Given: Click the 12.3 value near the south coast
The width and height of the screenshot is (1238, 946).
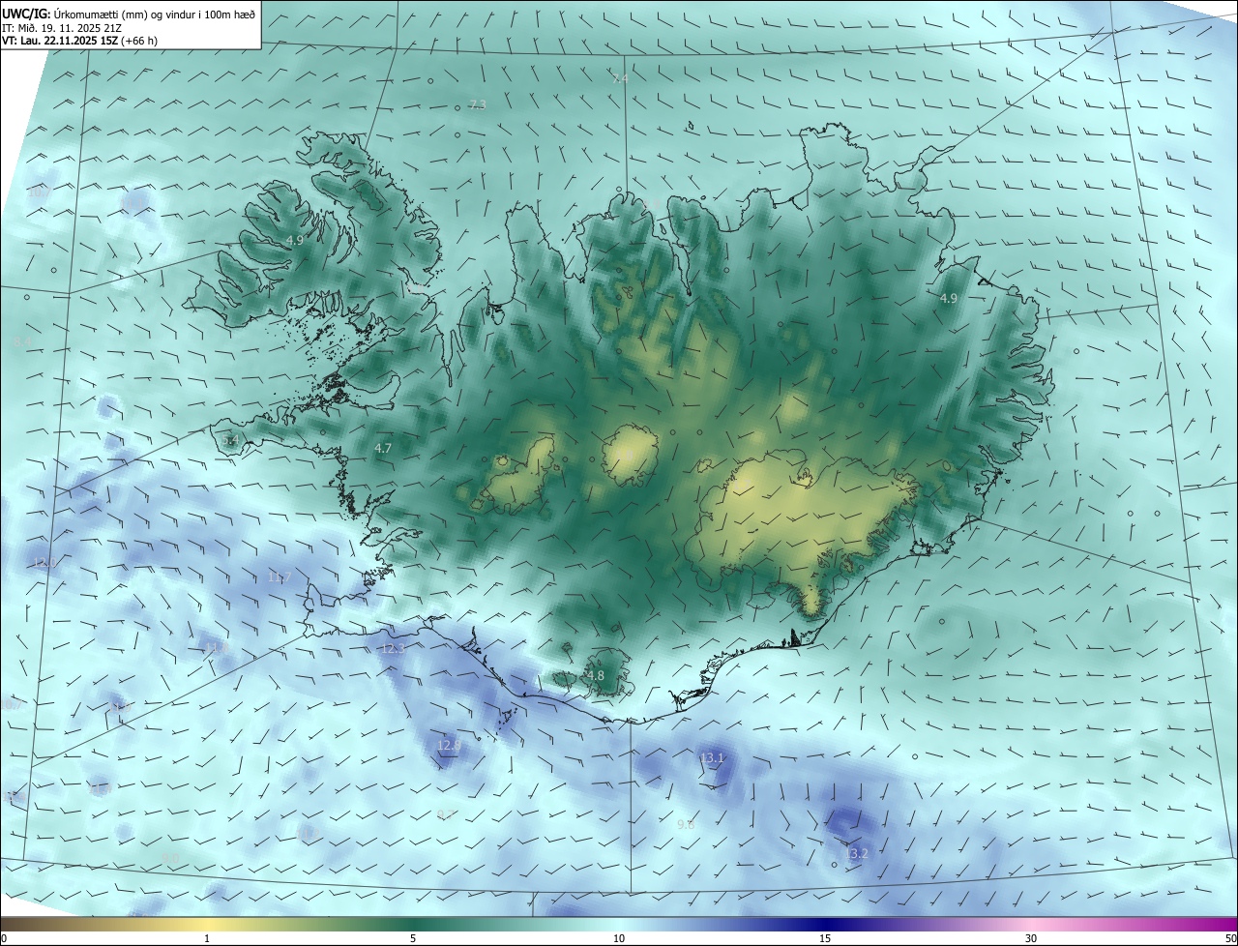Looking at the screenshot, I should point(393,648).
